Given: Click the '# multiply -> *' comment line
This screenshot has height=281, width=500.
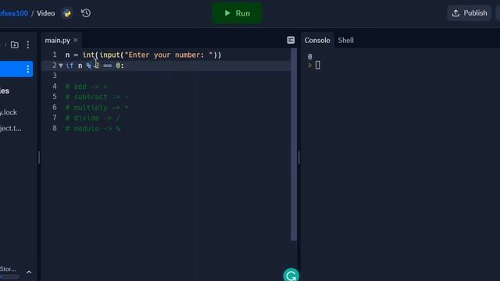Looking at the screenshot, I should pyautogui.click(x=97, y=108).
